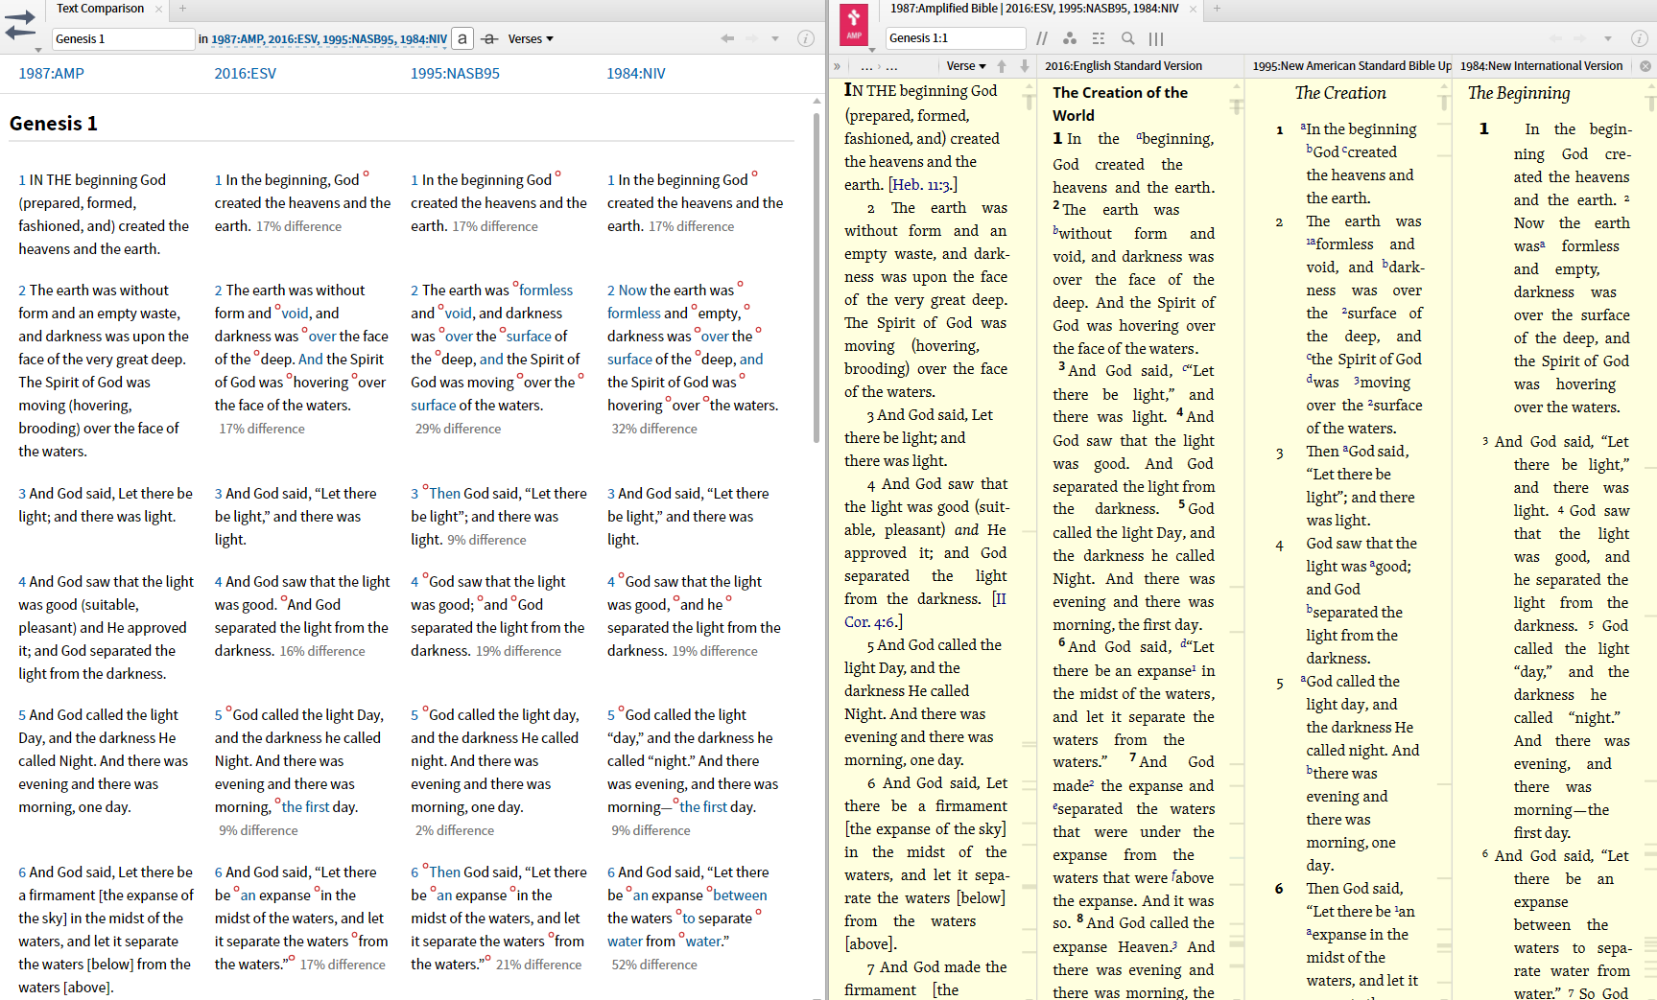Viewport: 1657px width, 1000px height.
Task: Click the breadcrumb ellipsis locator bar
Action: (x=879, y=66)
